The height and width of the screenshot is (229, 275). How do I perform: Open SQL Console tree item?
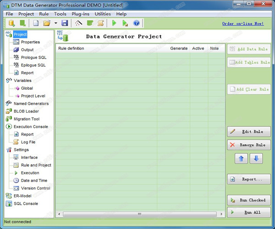coord(26,204)
